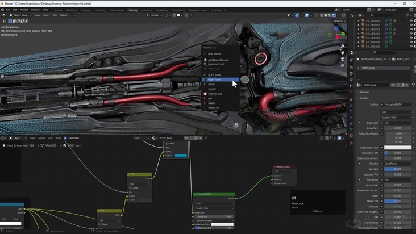The width and height of the screenshot is (416, 234).
Task: Expand Base Color Mix node properties
Action: click(x=360, y=123)
